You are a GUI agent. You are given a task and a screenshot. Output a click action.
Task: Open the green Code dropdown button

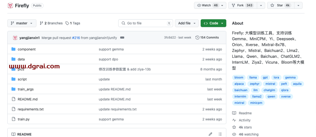pyautogui.click(x=213, y=23)
